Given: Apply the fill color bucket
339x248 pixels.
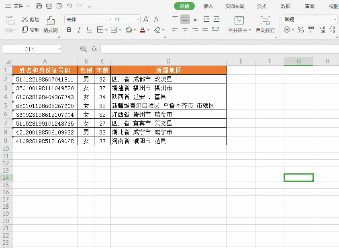Looking at the screenshot, I should coord(129,30).
